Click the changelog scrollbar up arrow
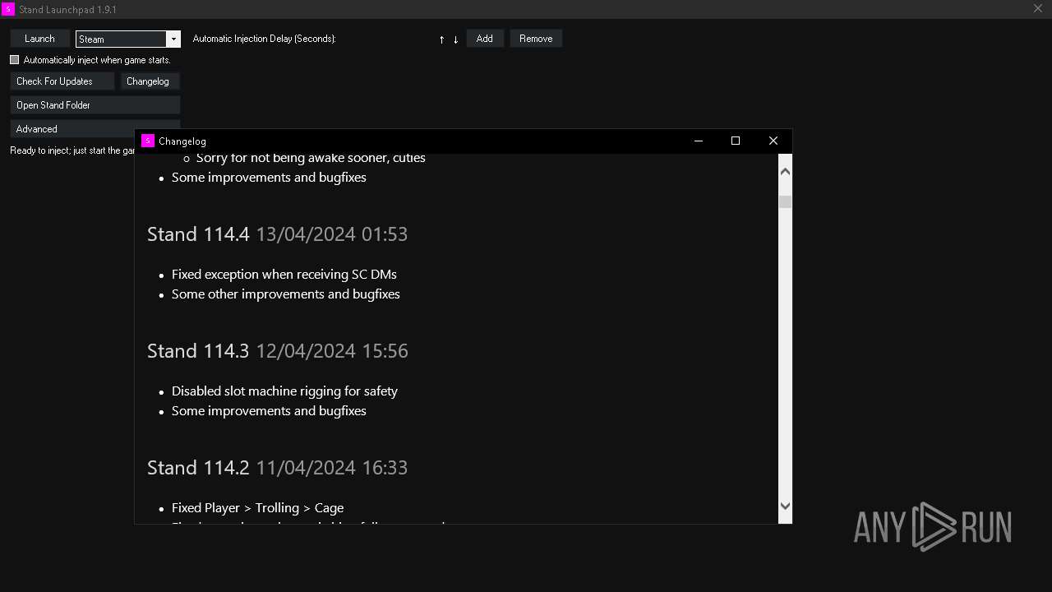Viewport: 1052px width, 592px height. click(785, 171)
